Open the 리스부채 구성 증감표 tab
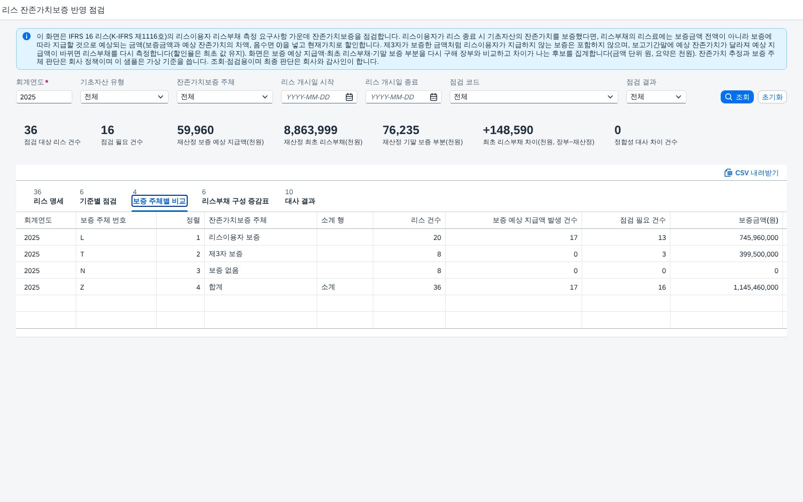 click(235, 197)
